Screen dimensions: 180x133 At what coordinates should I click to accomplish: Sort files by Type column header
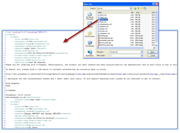[x=142, y=12]
